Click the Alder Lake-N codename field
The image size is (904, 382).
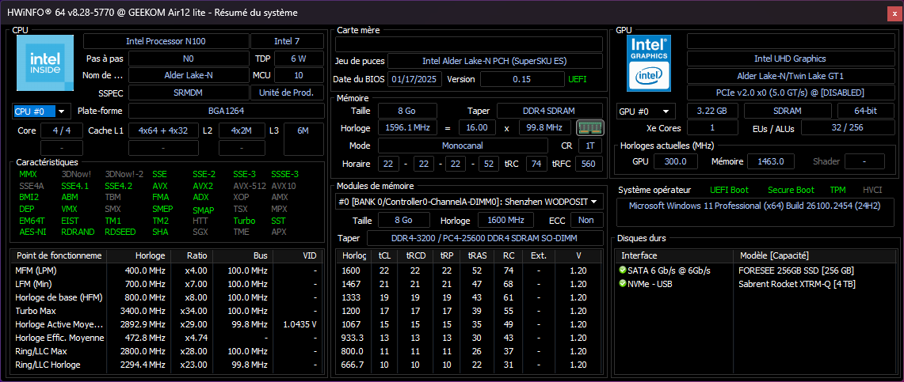coord(189,75)
